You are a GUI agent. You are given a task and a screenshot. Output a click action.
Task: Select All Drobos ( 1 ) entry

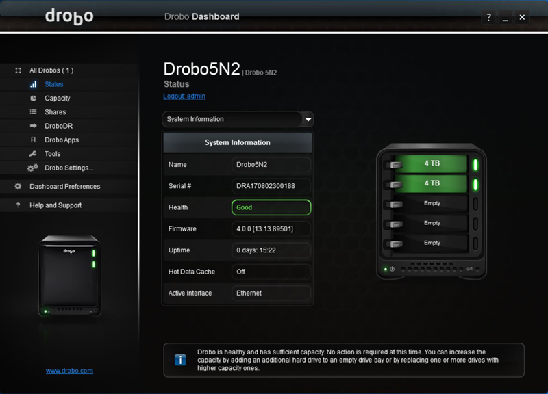(51, 70)
